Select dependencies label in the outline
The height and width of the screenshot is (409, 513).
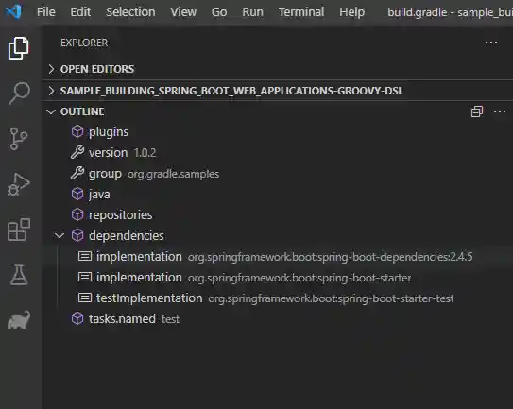point(127,235)
